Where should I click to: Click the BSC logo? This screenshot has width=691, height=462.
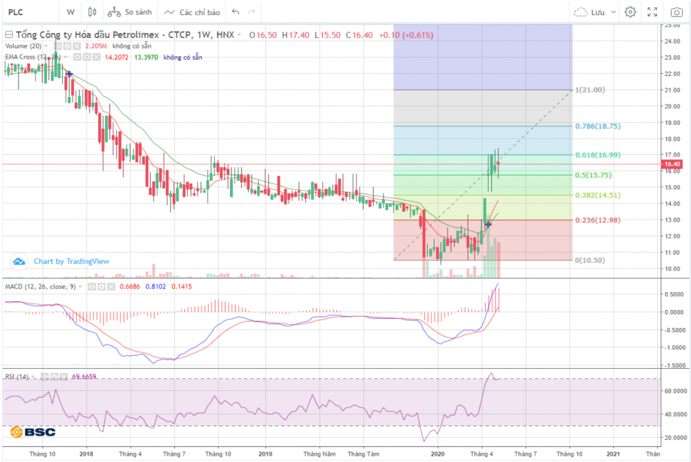point(33,432)
